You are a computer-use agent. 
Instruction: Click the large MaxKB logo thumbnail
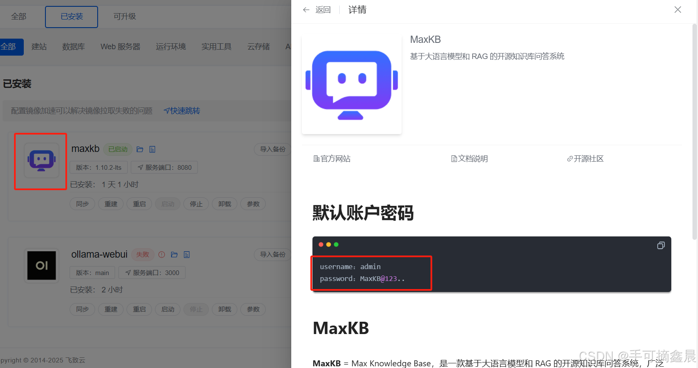click(352, 84)
